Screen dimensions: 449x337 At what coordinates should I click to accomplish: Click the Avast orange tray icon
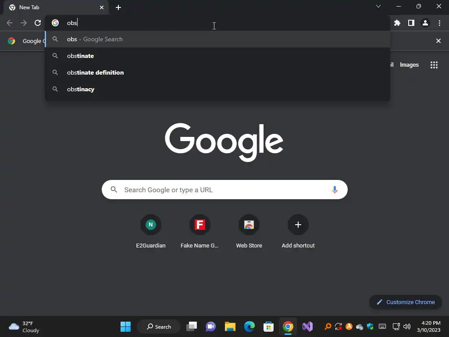pyautogui.click(x=349, y=326)
